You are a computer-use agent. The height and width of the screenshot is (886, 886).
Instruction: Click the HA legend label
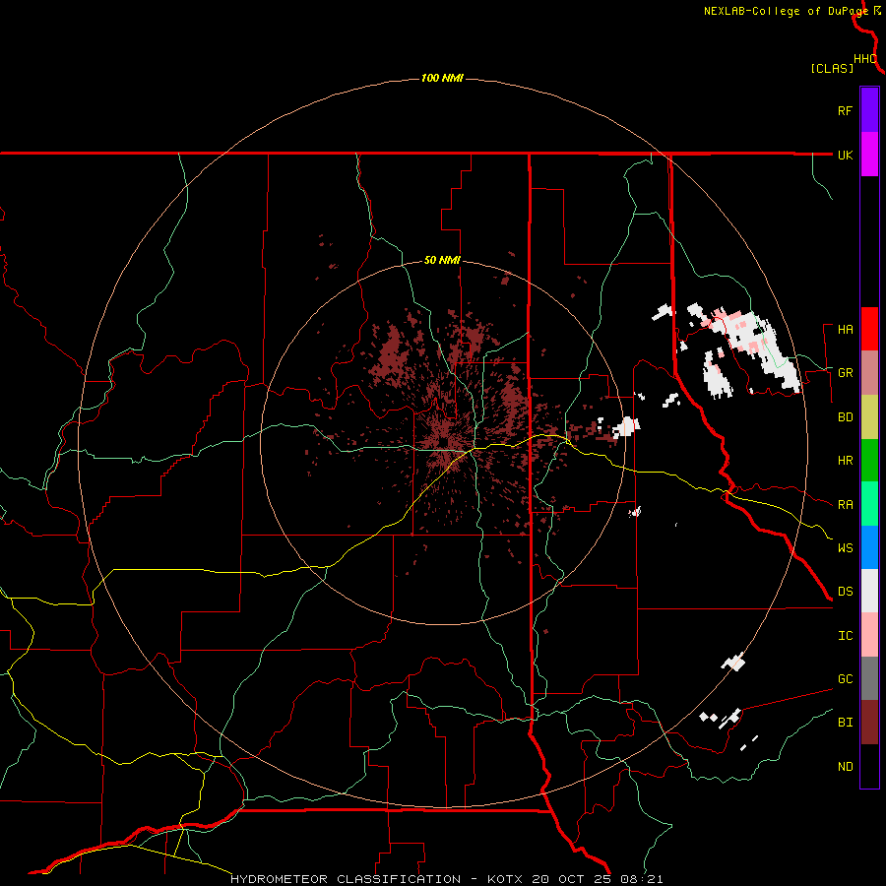(846, 330)
